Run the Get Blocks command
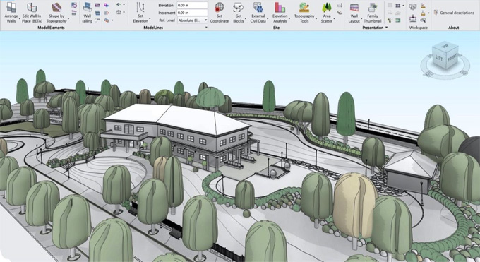The image size is (480, 262). [x=238, y=12]
